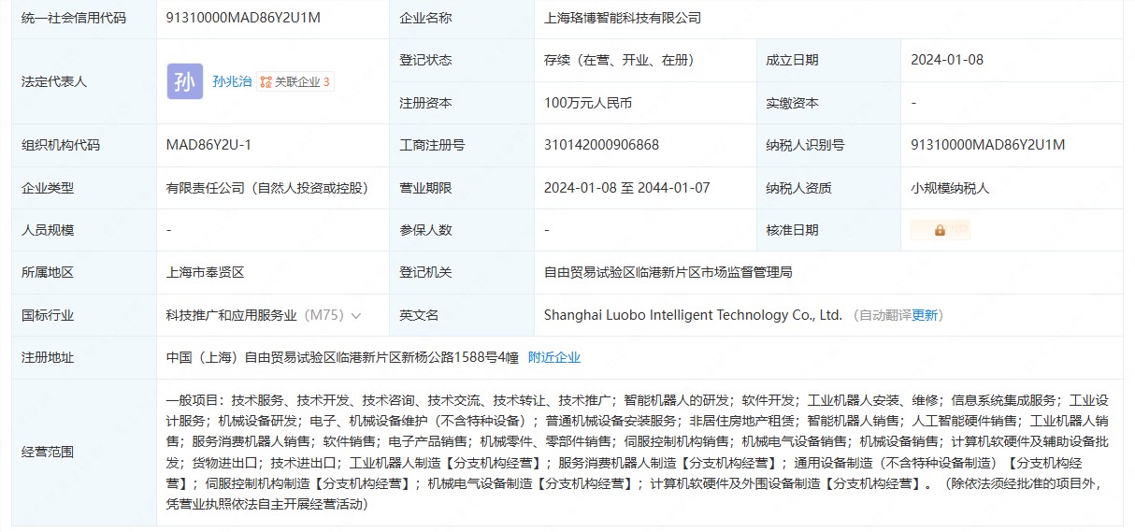Click the purple 孙 avatar icon
The image size is (1135, 532).
pyautogui.click(x=184, y=82)
